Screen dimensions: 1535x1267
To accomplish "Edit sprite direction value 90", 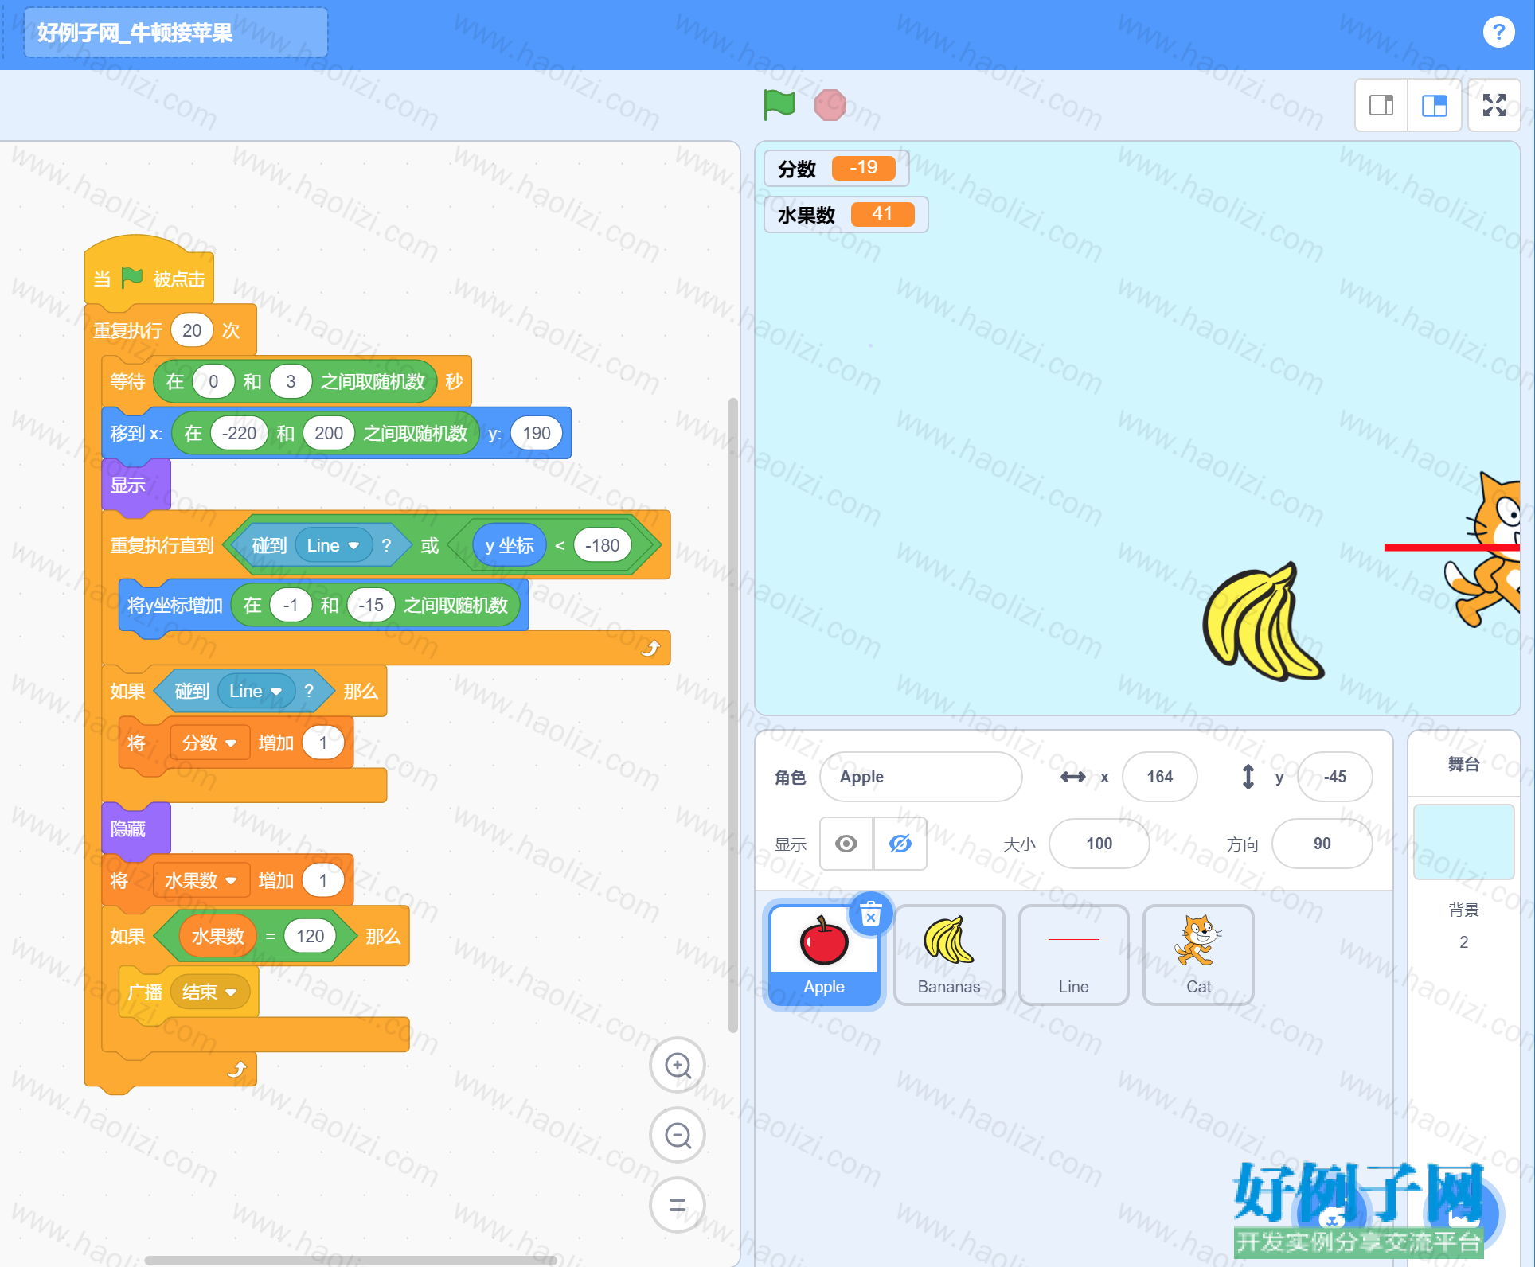I will pos(1322,844).
